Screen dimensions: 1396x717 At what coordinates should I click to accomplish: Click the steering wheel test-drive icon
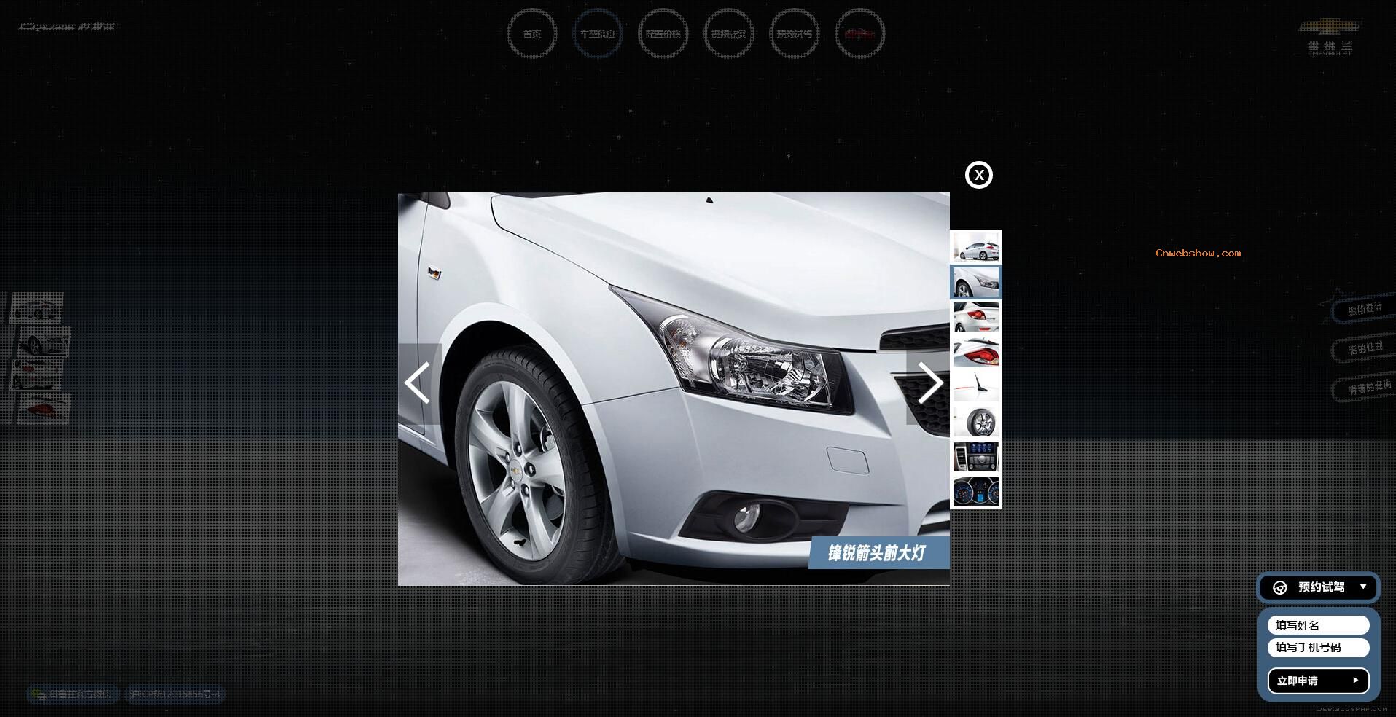point(1279,587)
